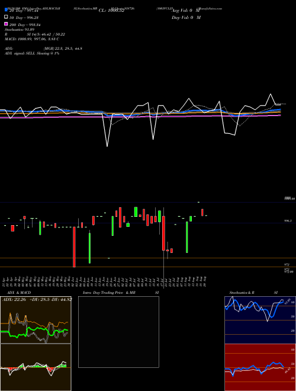Open the empty Intra Day Trading Price panel

[118, 332]
